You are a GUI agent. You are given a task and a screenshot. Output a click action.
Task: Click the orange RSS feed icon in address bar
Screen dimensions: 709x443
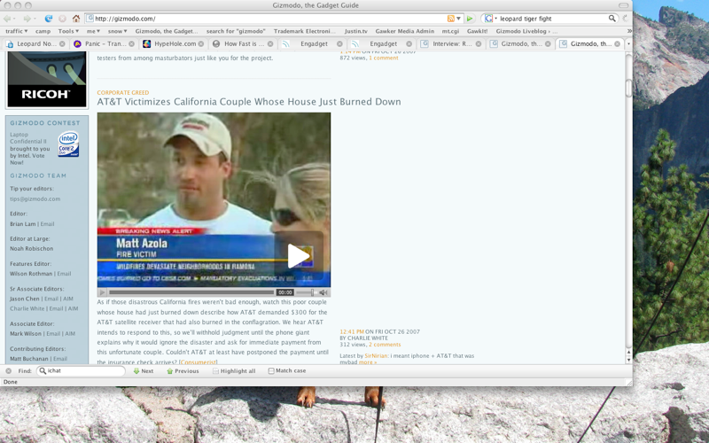click(450, 19)
